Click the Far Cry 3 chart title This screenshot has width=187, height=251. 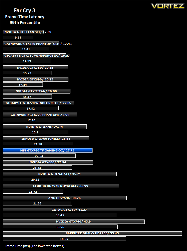(25, 11)
